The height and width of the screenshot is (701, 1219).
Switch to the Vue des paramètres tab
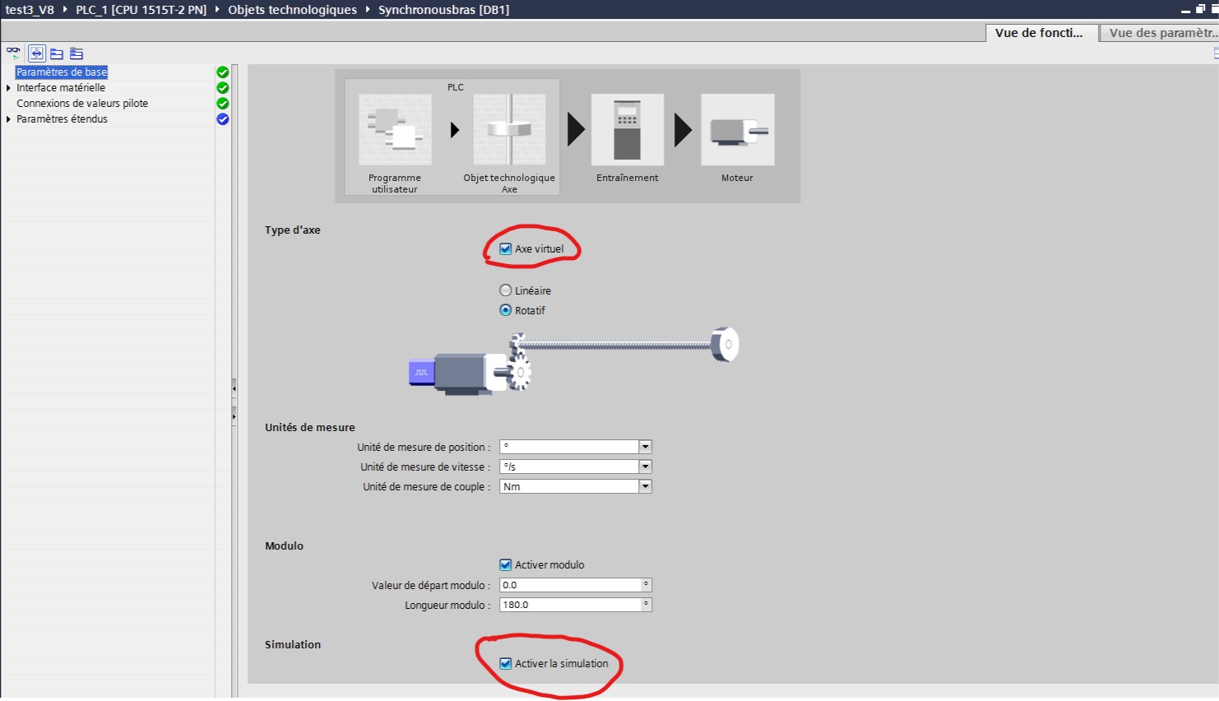(x=1160, y=33)
